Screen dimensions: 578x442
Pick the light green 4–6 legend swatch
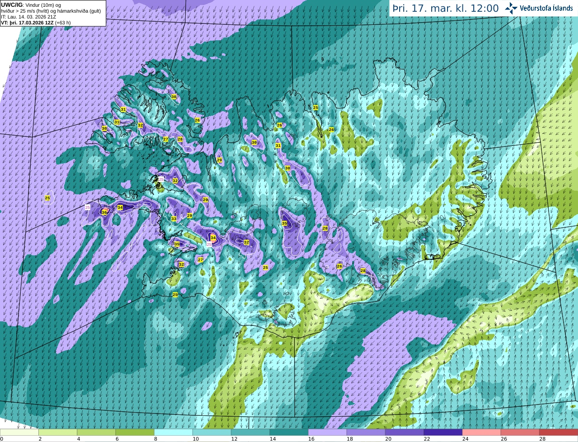point(96,433)
